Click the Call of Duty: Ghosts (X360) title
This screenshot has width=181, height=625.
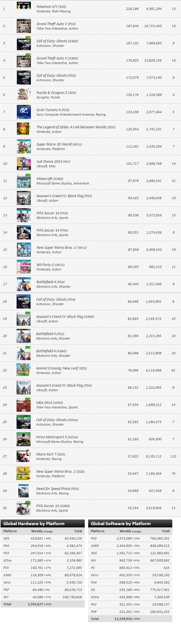coord(57,41)
